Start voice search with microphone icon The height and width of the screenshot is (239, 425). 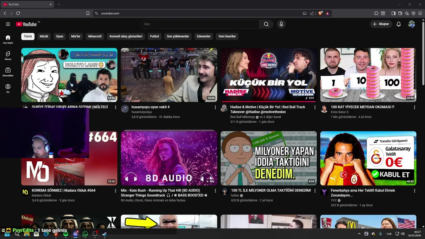point(281,24)
